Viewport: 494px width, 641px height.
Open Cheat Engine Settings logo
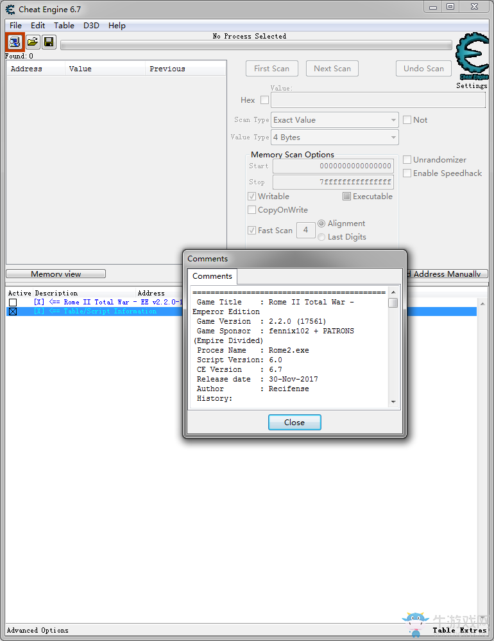[472, 57]
